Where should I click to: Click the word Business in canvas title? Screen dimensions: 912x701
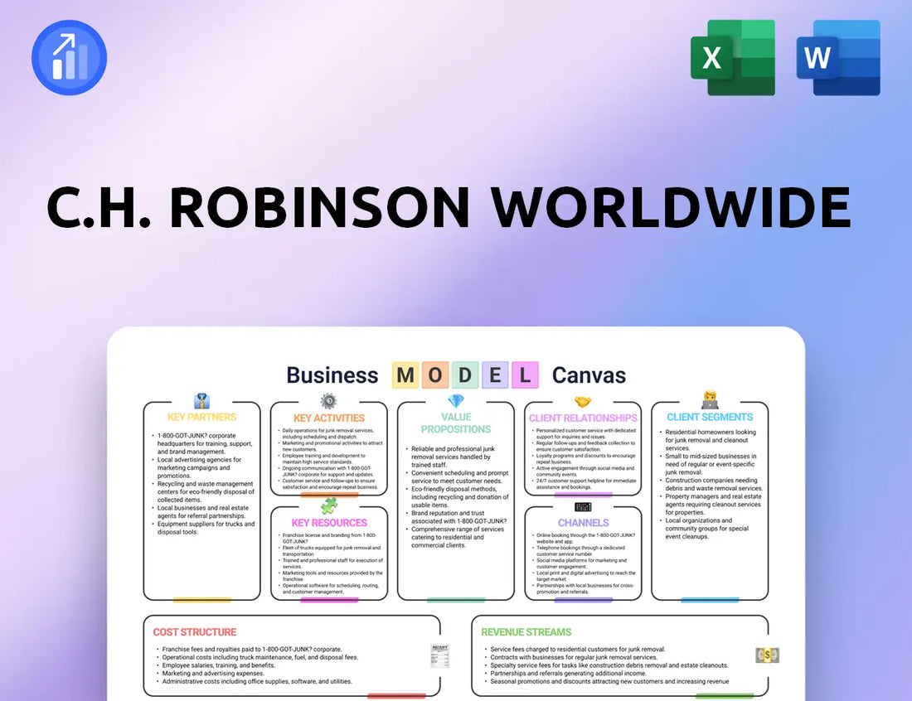click(332, 375)
